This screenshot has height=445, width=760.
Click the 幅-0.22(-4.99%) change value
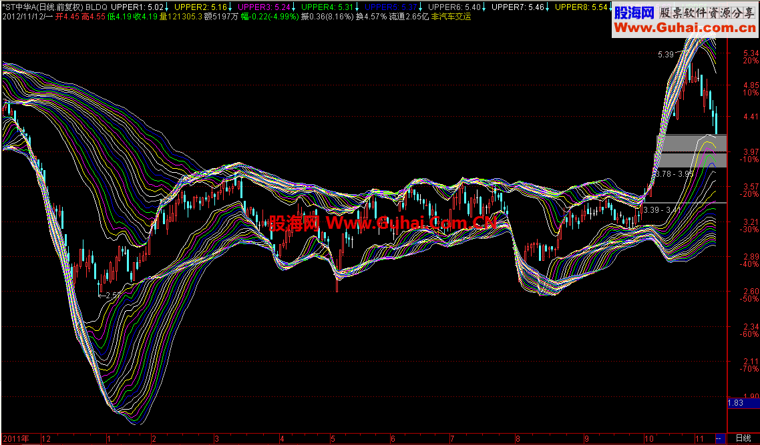click(x=270, y=17)
